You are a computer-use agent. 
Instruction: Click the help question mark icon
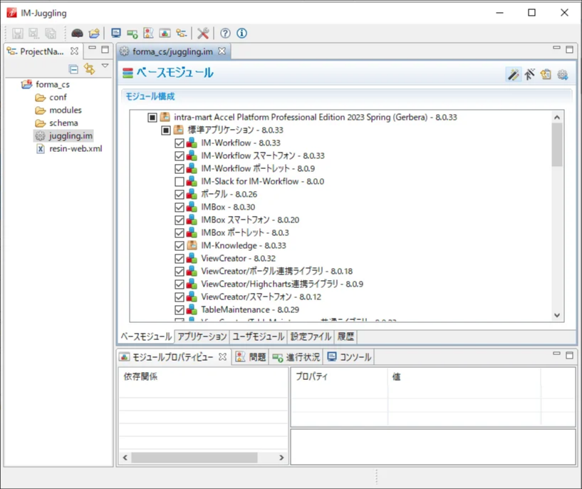[x=225, y=33]
